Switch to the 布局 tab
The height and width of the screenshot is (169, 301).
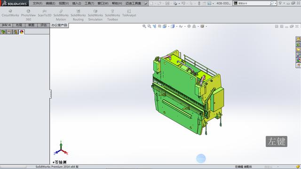tap(19, 25)
